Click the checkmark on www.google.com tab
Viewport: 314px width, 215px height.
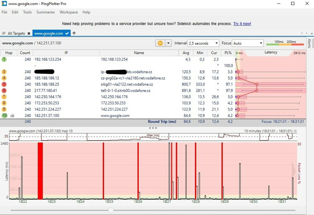[x=67, y=33]
